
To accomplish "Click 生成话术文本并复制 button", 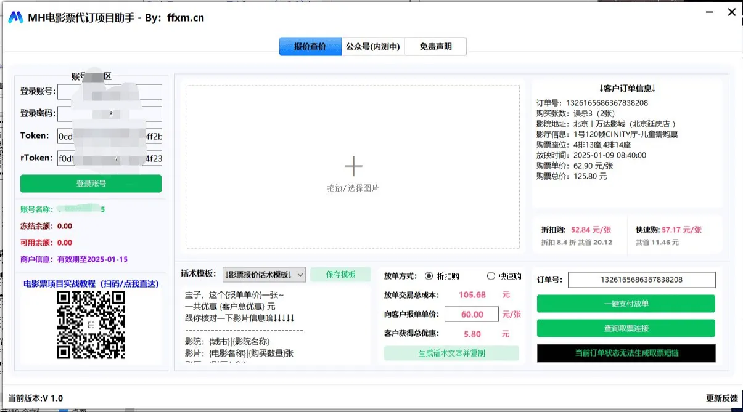I will pyautogui.click(x=451, y=353).
